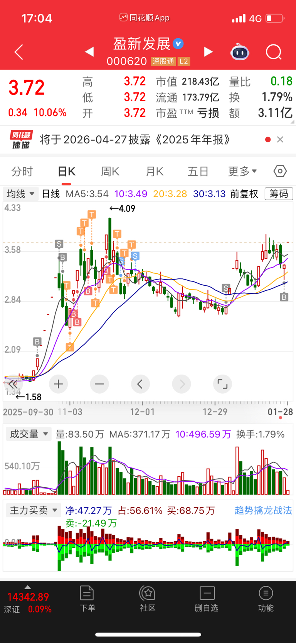Expand the 更多 period dropdown

click(x=242, y=171)
